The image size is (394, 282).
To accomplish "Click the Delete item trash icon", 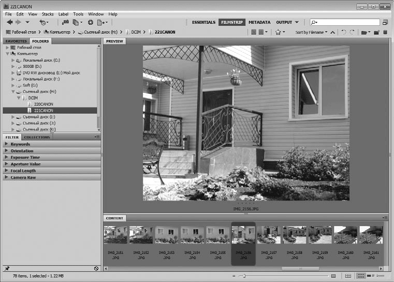I will (x=385, y=32).
